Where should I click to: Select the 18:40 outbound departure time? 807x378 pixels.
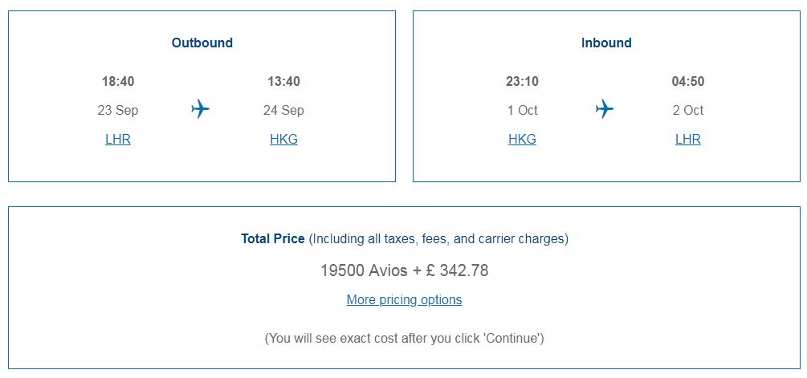pos(118,82)
